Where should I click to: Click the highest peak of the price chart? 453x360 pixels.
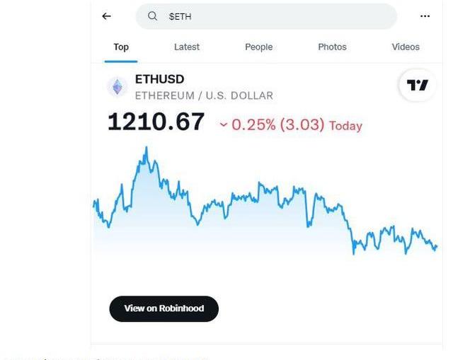[x=146, y=148]
